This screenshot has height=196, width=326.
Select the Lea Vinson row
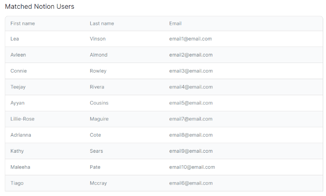pyautogui.click(x=164, y=39)
